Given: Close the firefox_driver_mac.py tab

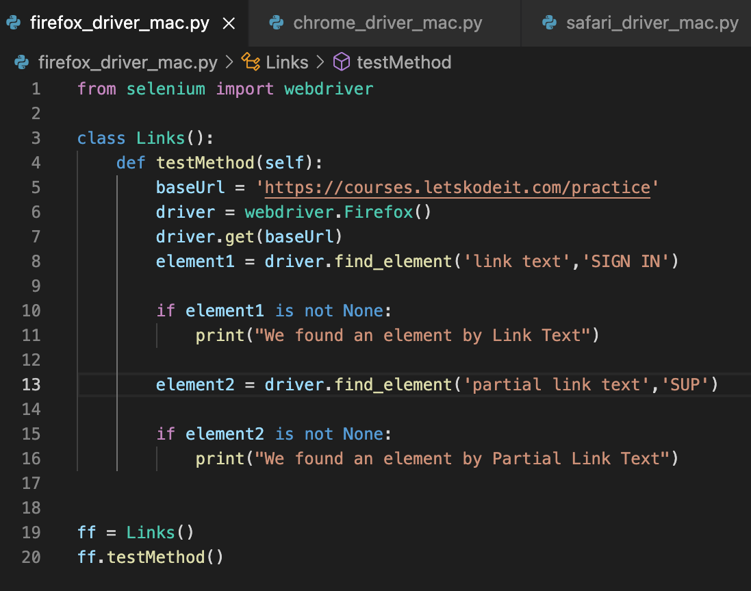Looking at the screenshot, I should tap(229, 24).
